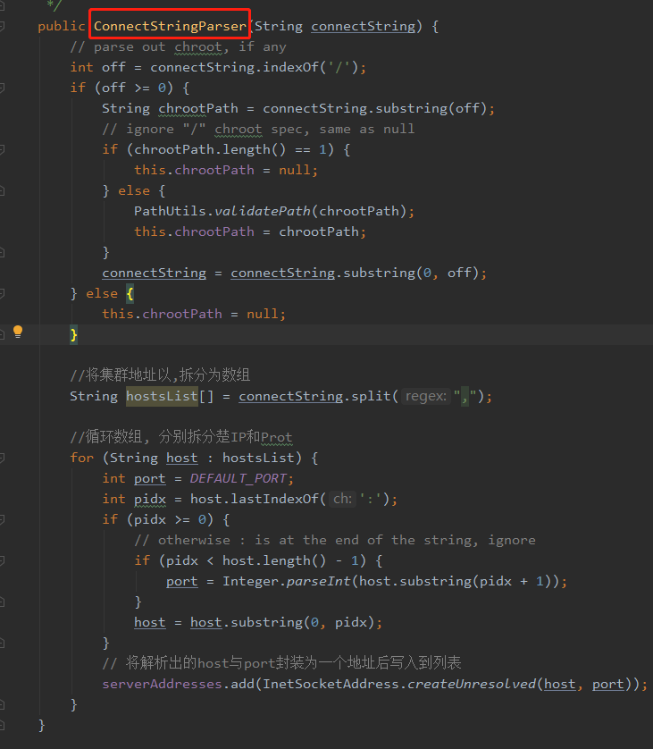
Task: Click the Chinese comment '//将集群地址以,拆分为数组'
Action: (160, 375)
